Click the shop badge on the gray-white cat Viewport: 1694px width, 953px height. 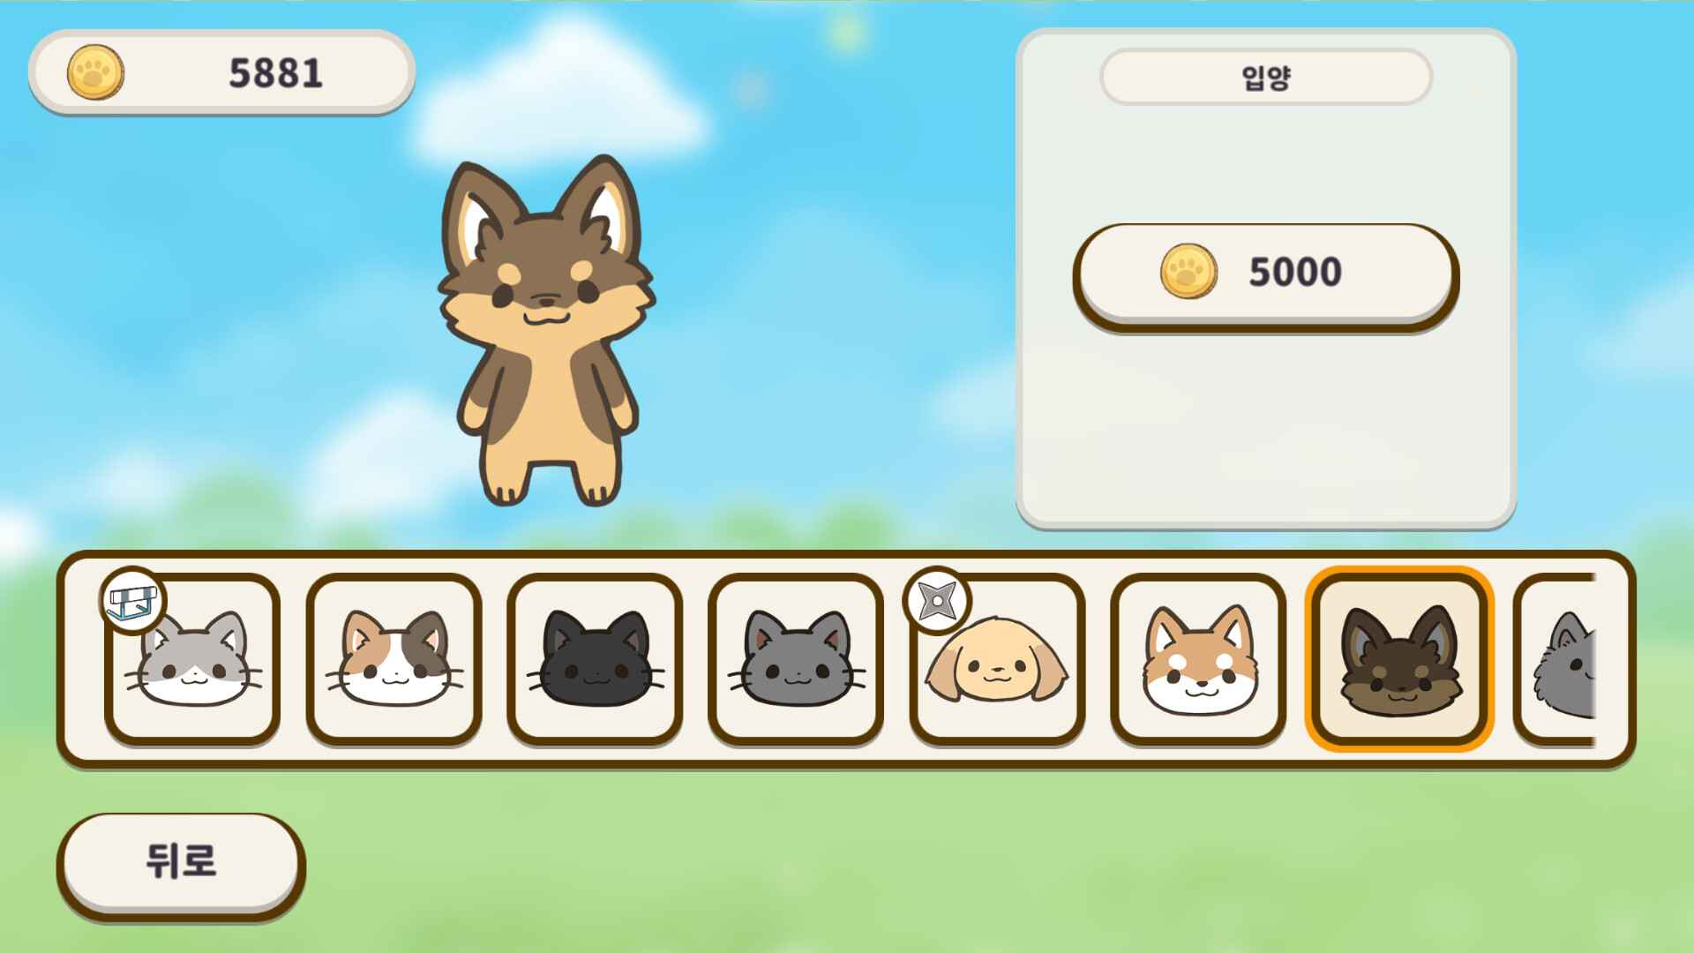[133, 601]
